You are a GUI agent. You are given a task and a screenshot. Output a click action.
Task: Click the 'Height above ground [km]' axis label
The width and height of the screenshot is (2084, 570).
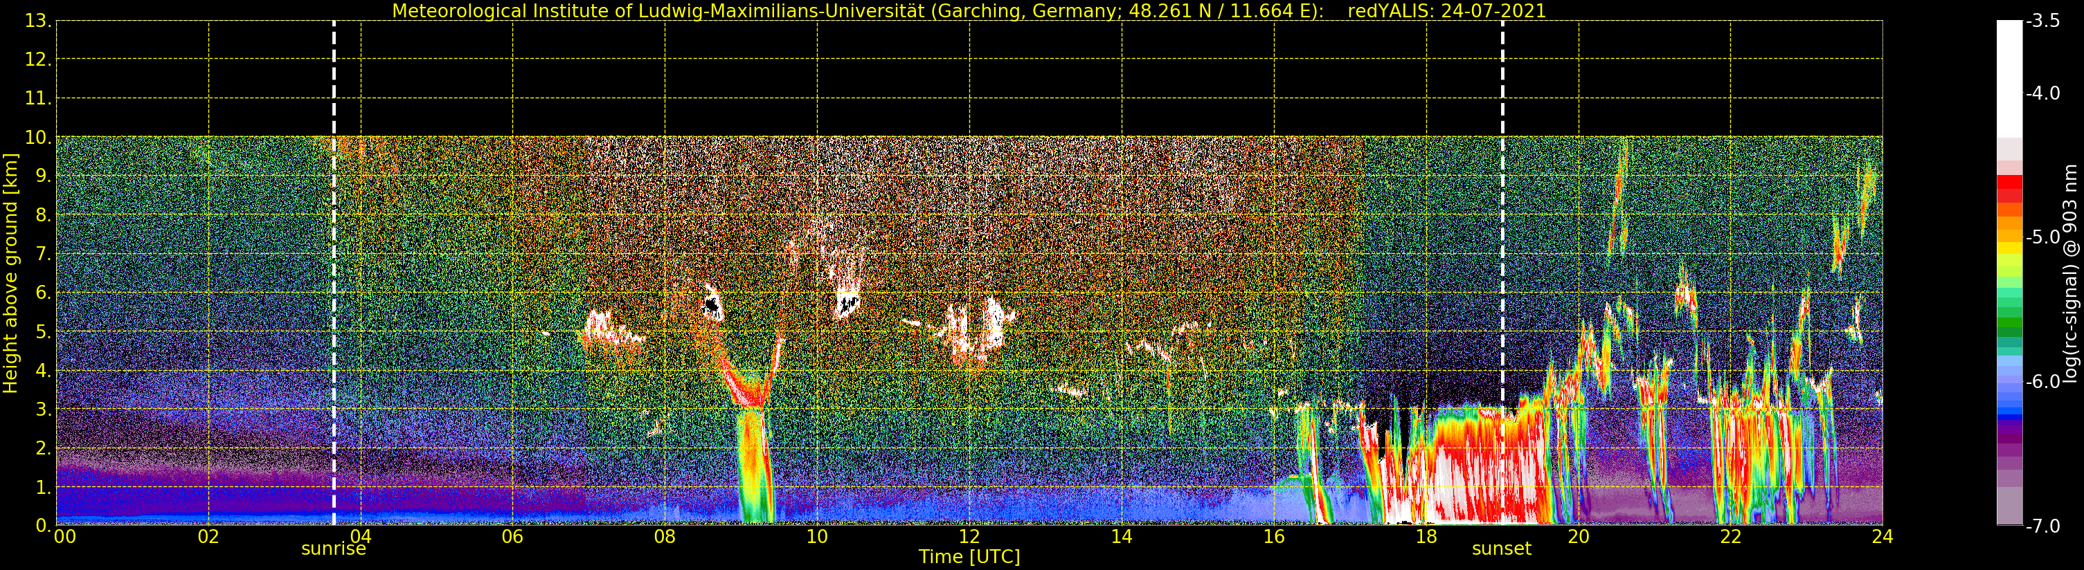[x=10, y=273]
